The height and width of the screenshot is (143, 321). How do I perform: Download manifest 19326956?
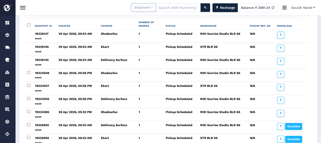[281, 139]
